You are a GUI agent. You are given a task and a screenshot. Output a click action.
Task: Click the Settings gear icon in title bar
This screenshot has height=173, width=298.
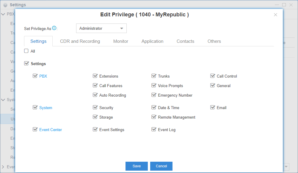click(5, 5)
